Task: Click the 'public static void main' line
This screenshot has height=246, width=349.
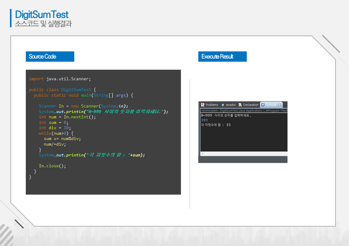Action: [83, 95]
